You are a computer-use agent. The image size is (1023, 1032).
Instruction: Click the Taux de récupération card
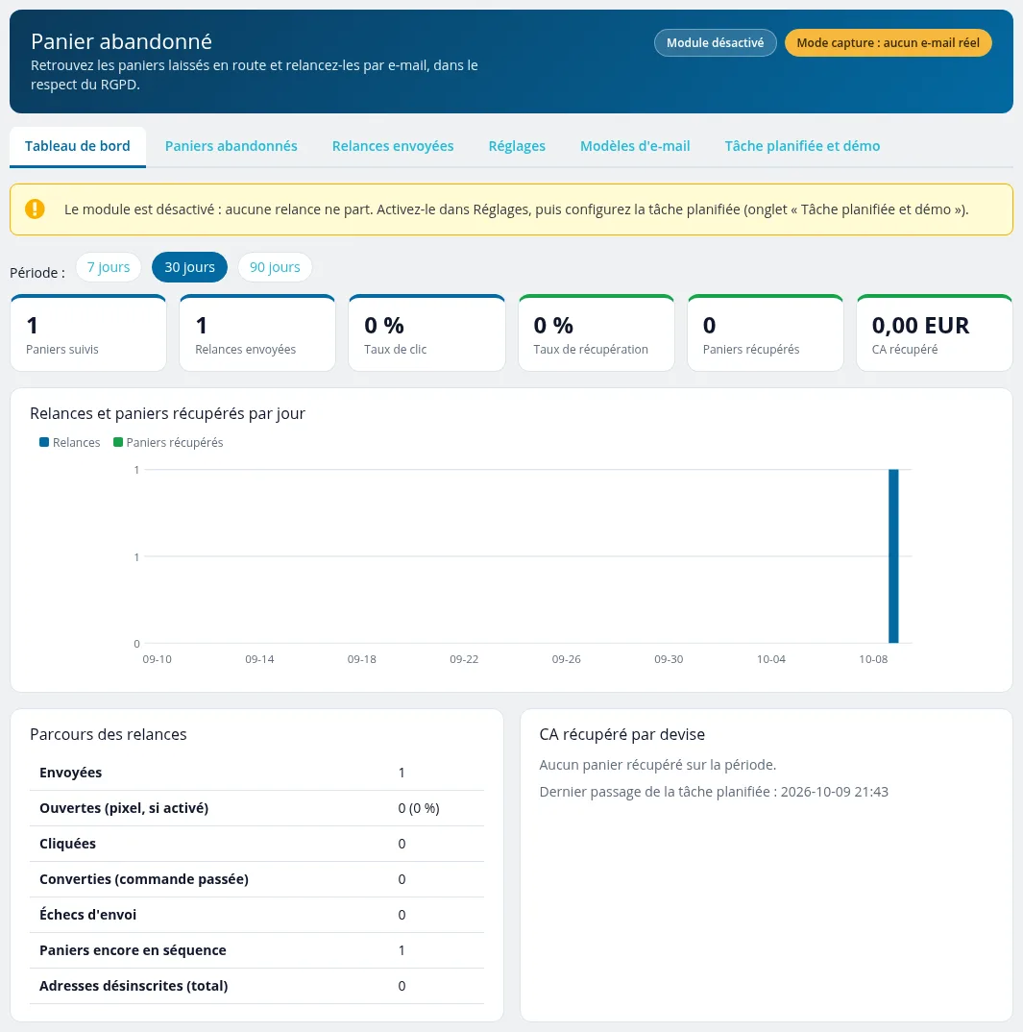coord(597,333)
